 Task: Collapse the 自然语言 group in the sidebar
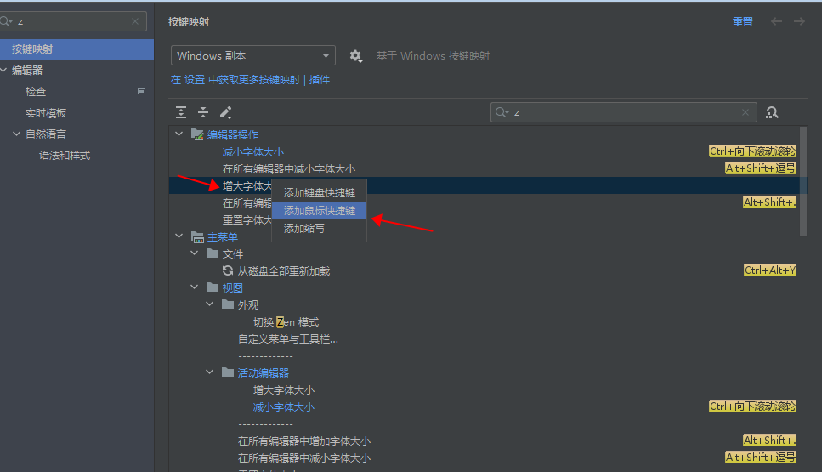[16, 134]
